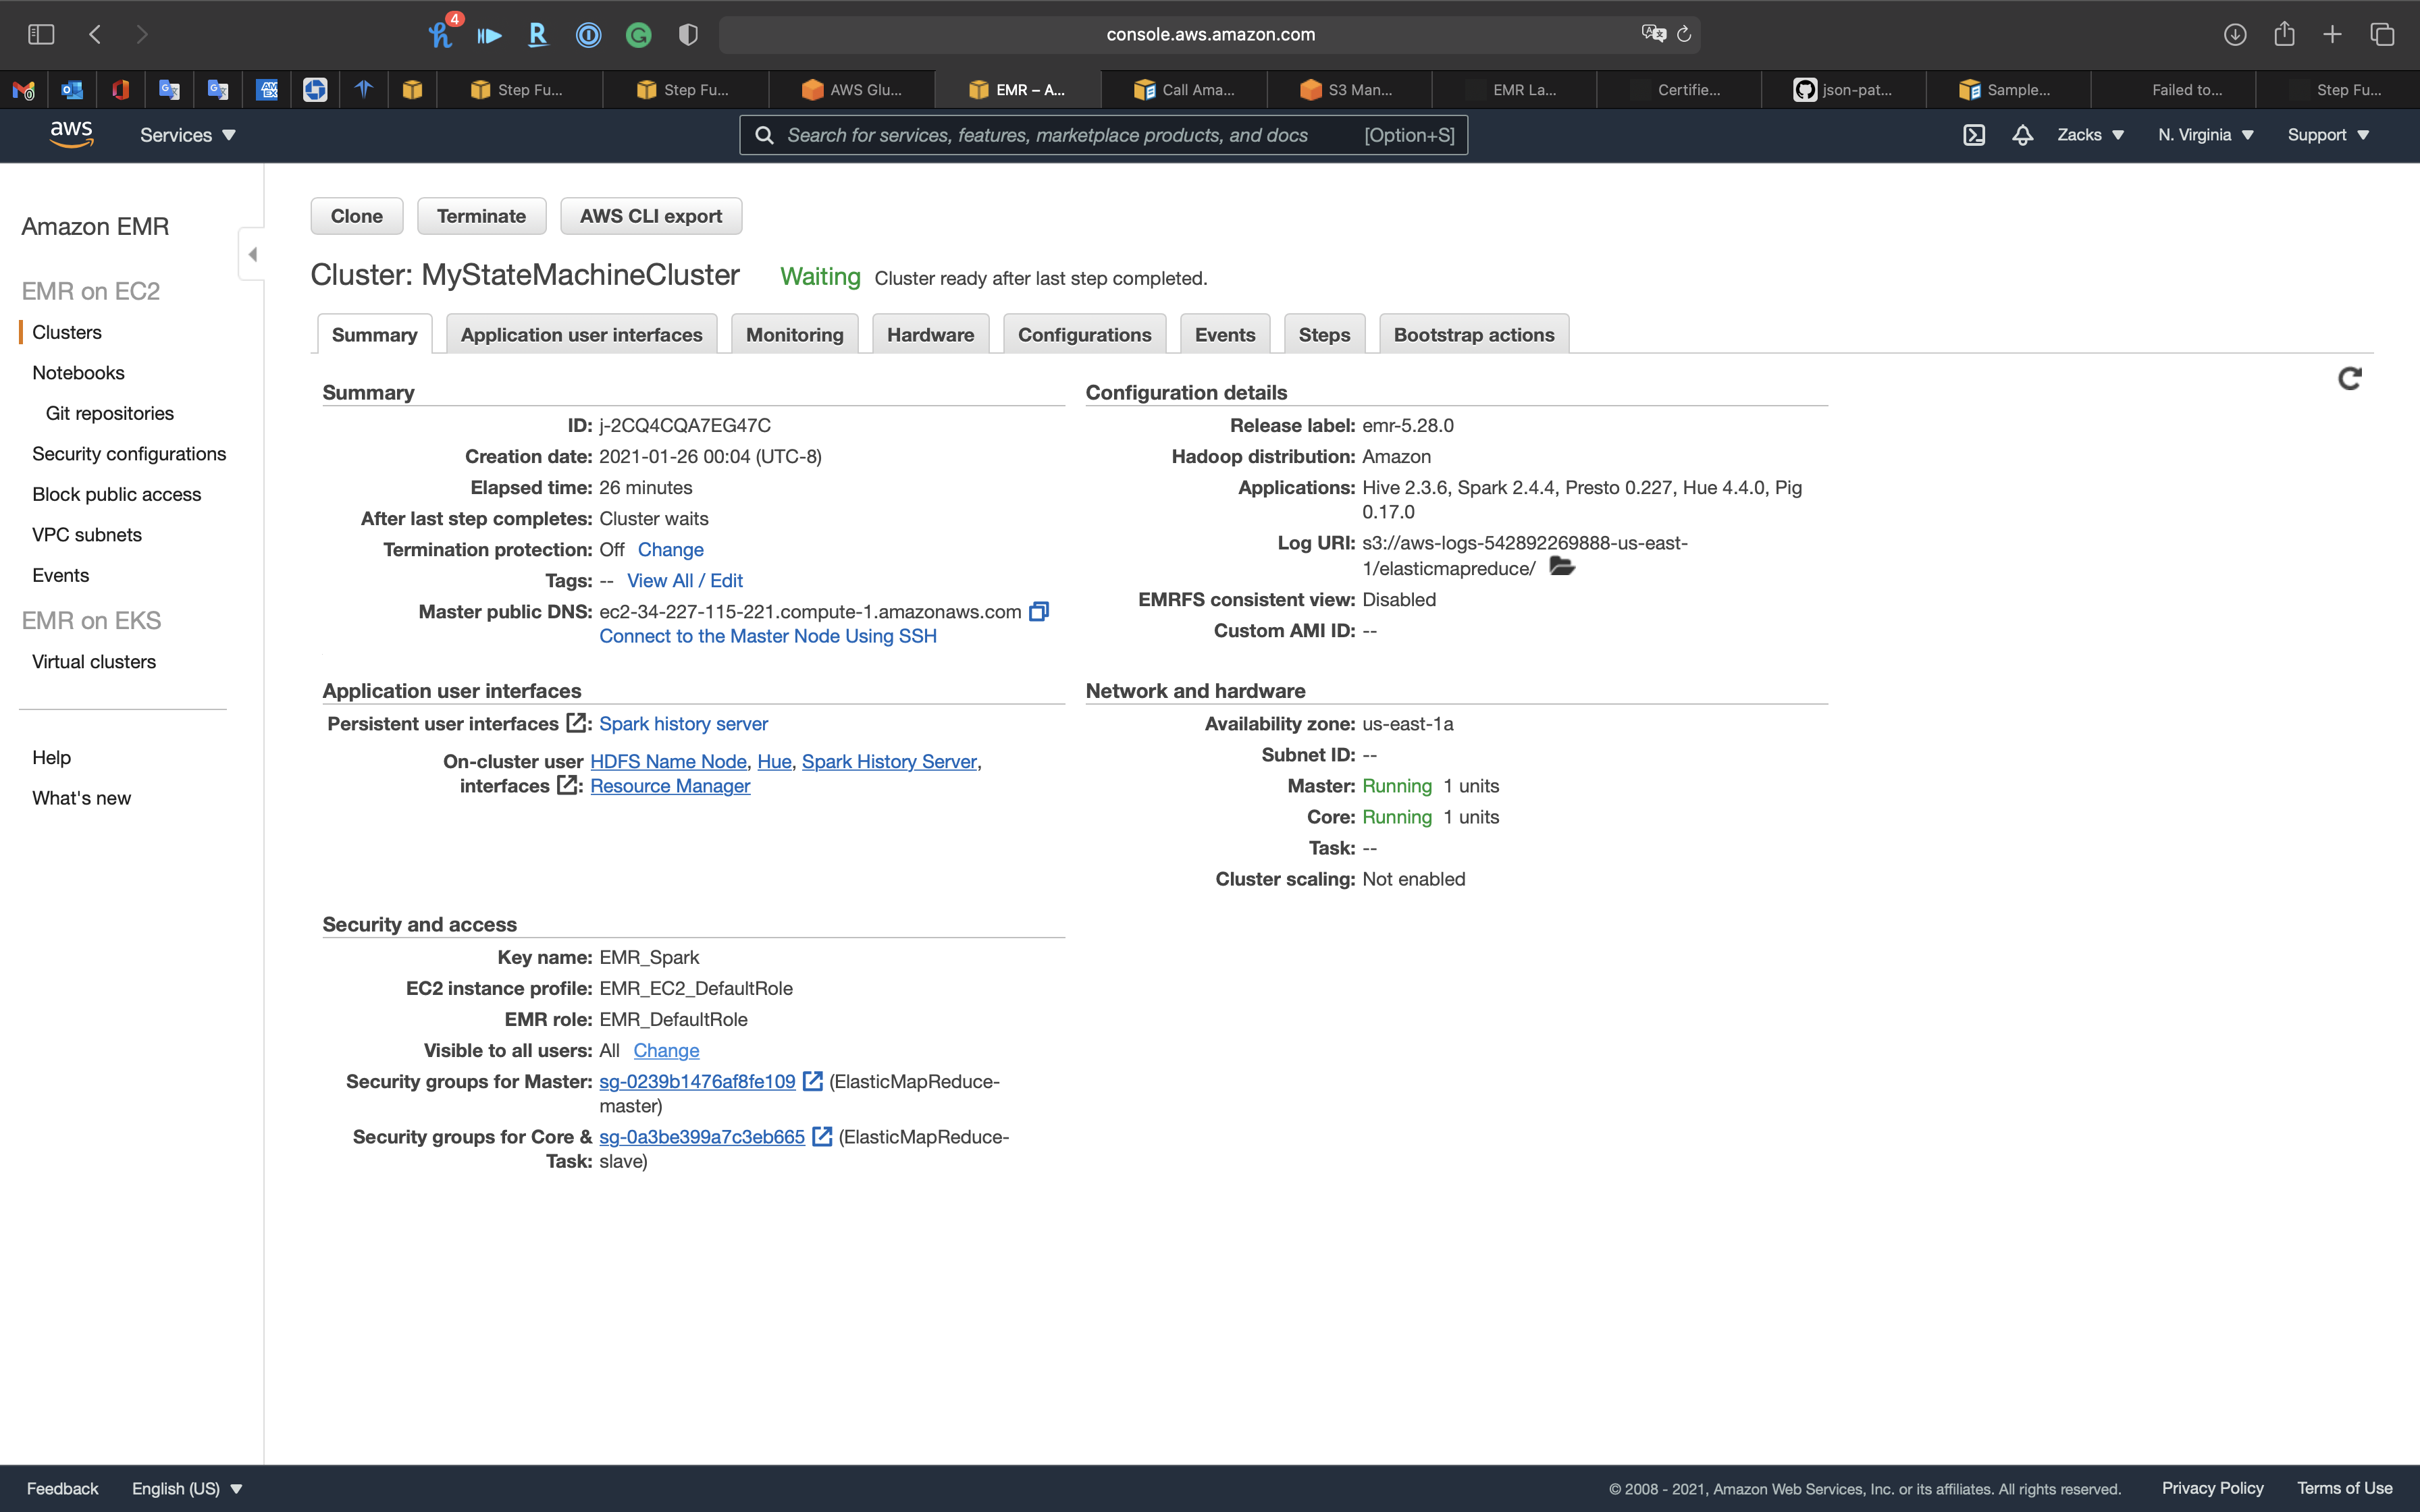
Task: Change termination protection setting
Action: (670, 549)
